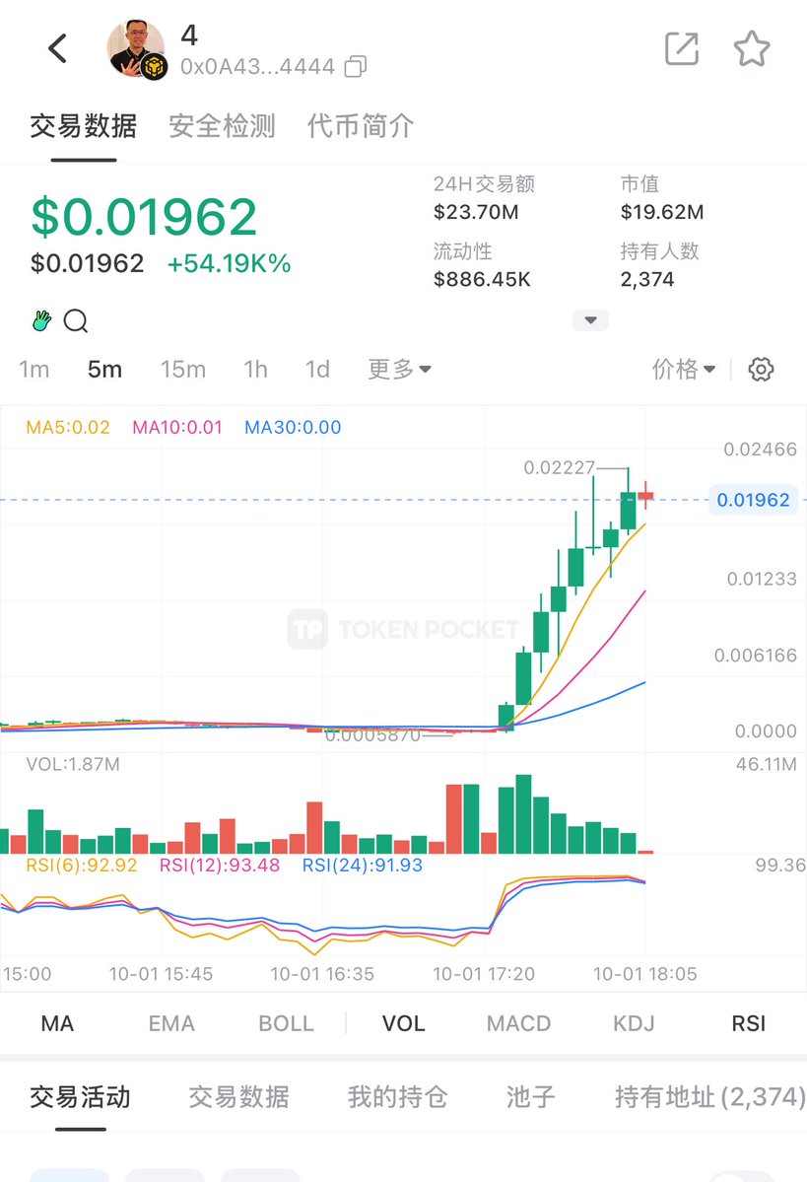This screenshot has width=807, height=1182.
Task: Open the 价格 dropdown selector
Action: click(x=684, y=370)
